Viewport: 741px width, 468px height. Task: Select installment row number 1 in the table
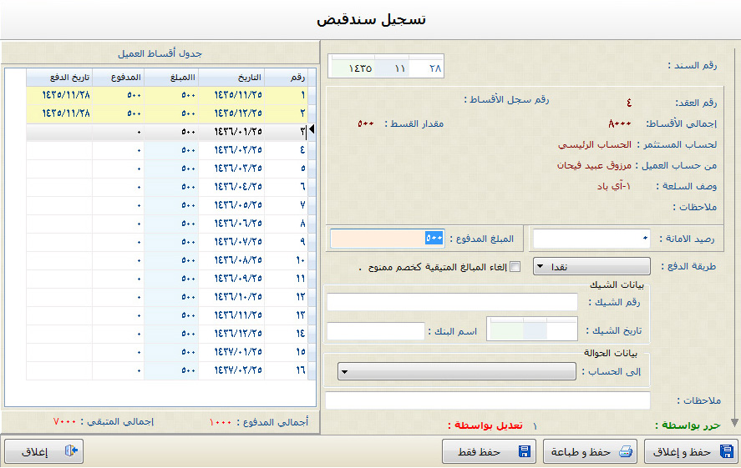point(167,95)
